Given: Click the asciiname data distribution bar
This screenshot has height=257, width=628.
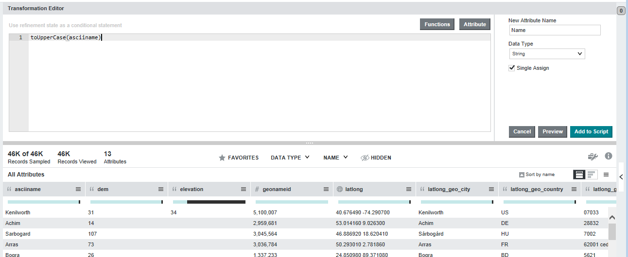Looking at the screenshot, I should coord(44,202).
